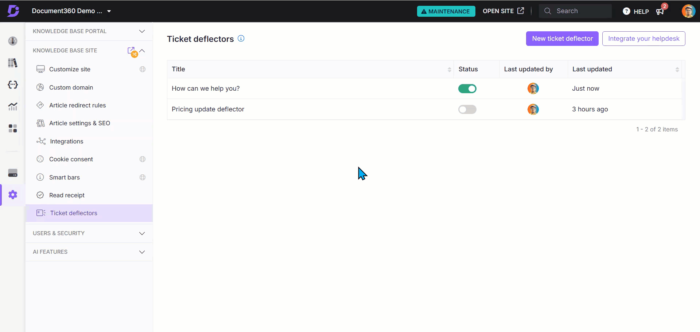Viewport: 700px width, 332px height.
Task: Open the Document360 Demo project dropdown
Action: coord(71,11)
